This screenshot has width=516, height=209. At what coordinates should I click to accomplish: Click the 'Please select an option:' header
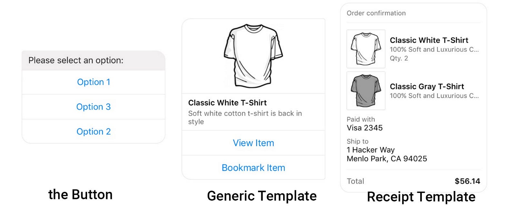[76, 60]
